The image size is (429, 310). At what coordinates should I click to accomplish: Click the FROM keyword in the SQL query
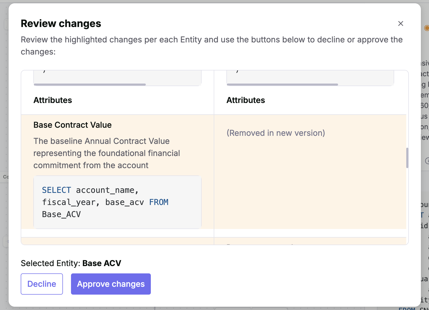click(159, 202)
